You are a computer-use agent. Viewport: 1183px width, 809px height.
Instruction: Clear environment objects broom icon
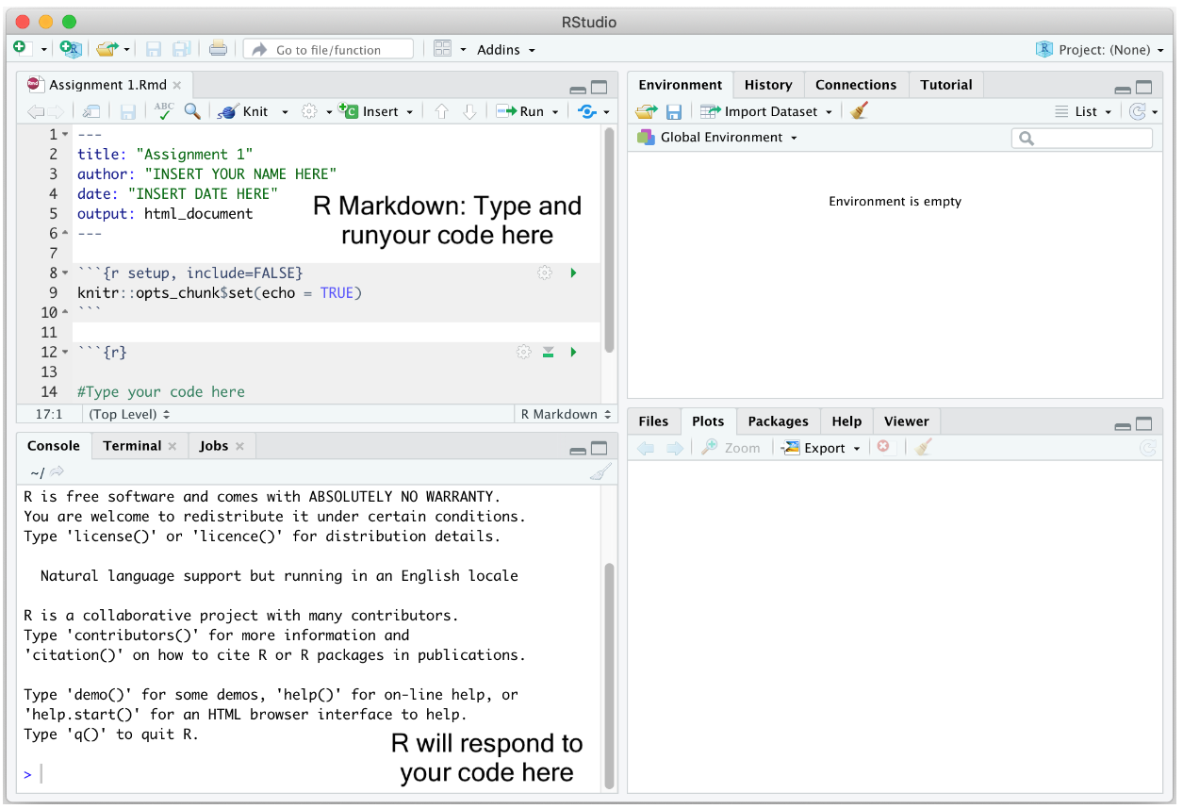pos(859,111)
